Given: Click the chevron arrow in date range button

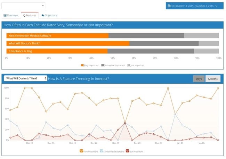Looking at the screenshot, I should (x=216, y=6).
